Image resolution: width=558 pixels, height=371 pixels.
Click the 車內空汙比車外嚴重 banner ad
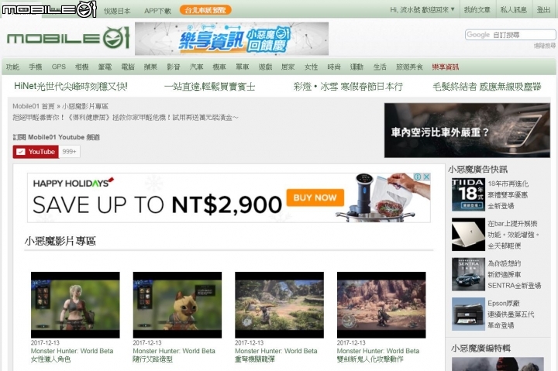467,130
